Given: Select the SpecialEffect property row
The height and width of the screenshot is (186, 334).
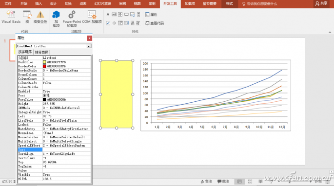Looking at the screenshot, I should coord(54,146).
